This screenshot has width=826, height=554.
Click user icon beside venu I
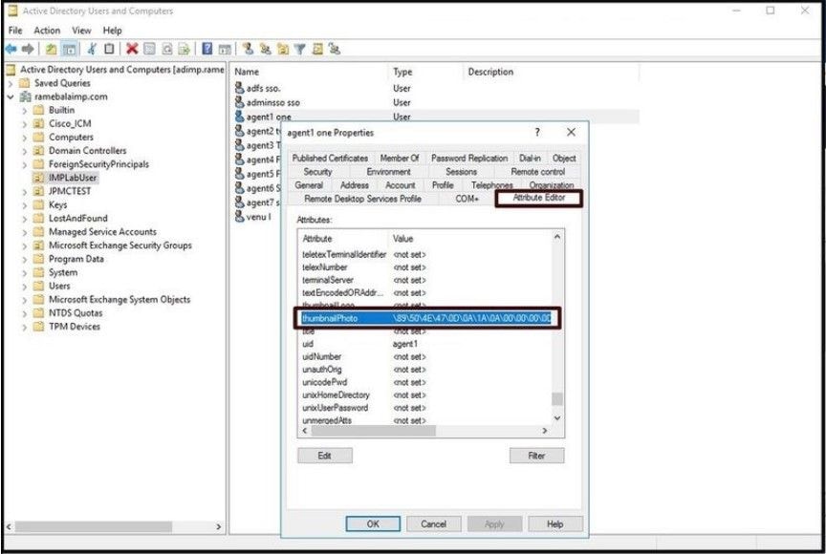tap(240, 216)
